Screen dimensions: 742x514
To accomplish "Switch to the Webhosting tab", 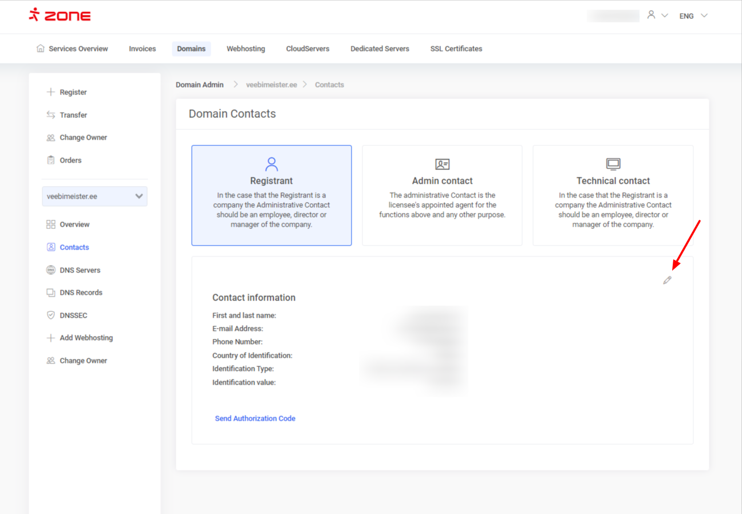I will [246, 49].
